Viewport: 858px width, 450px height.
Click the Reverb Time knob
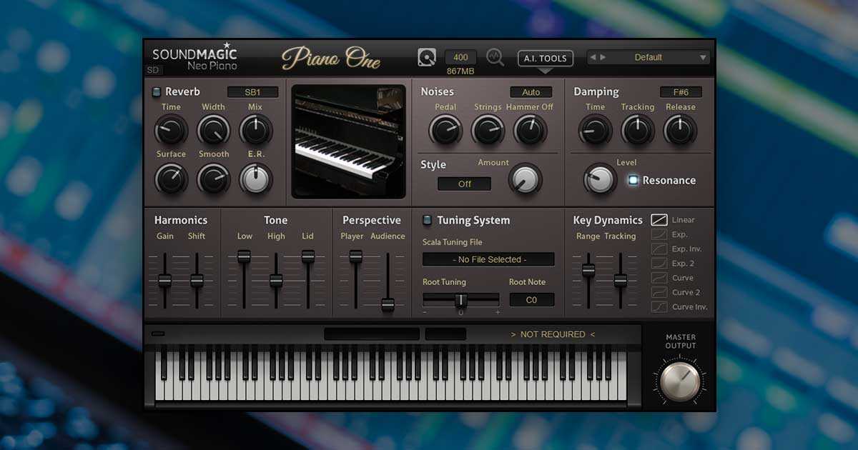coord(171,131)
